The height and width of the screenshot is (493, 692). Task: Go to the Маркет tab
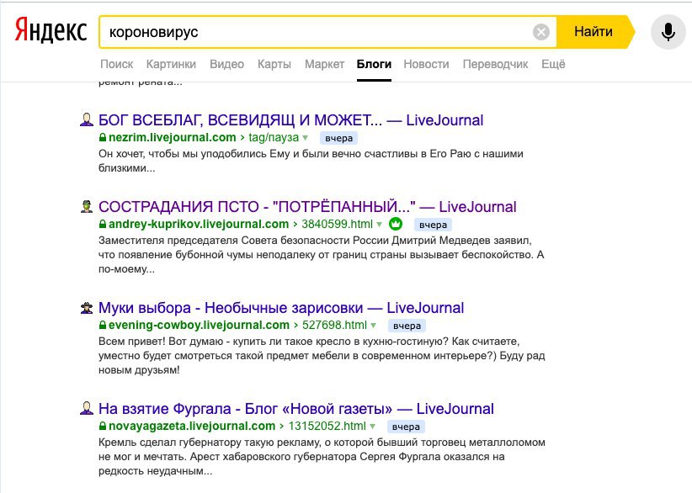[324, 64]
